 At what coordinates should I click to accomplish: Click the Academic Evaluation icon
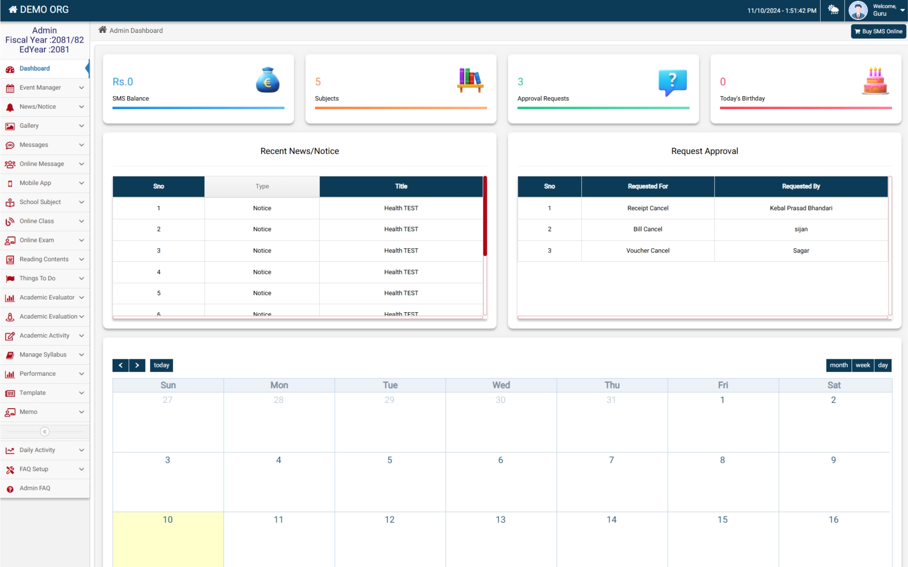(x=10, y=316)
